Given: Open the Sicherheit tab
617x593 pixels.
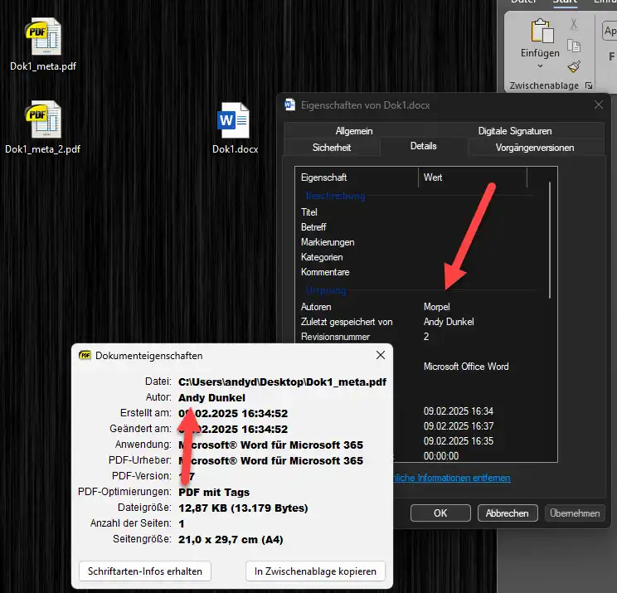Looking at the screenshot, I should [x=332, y=148].
